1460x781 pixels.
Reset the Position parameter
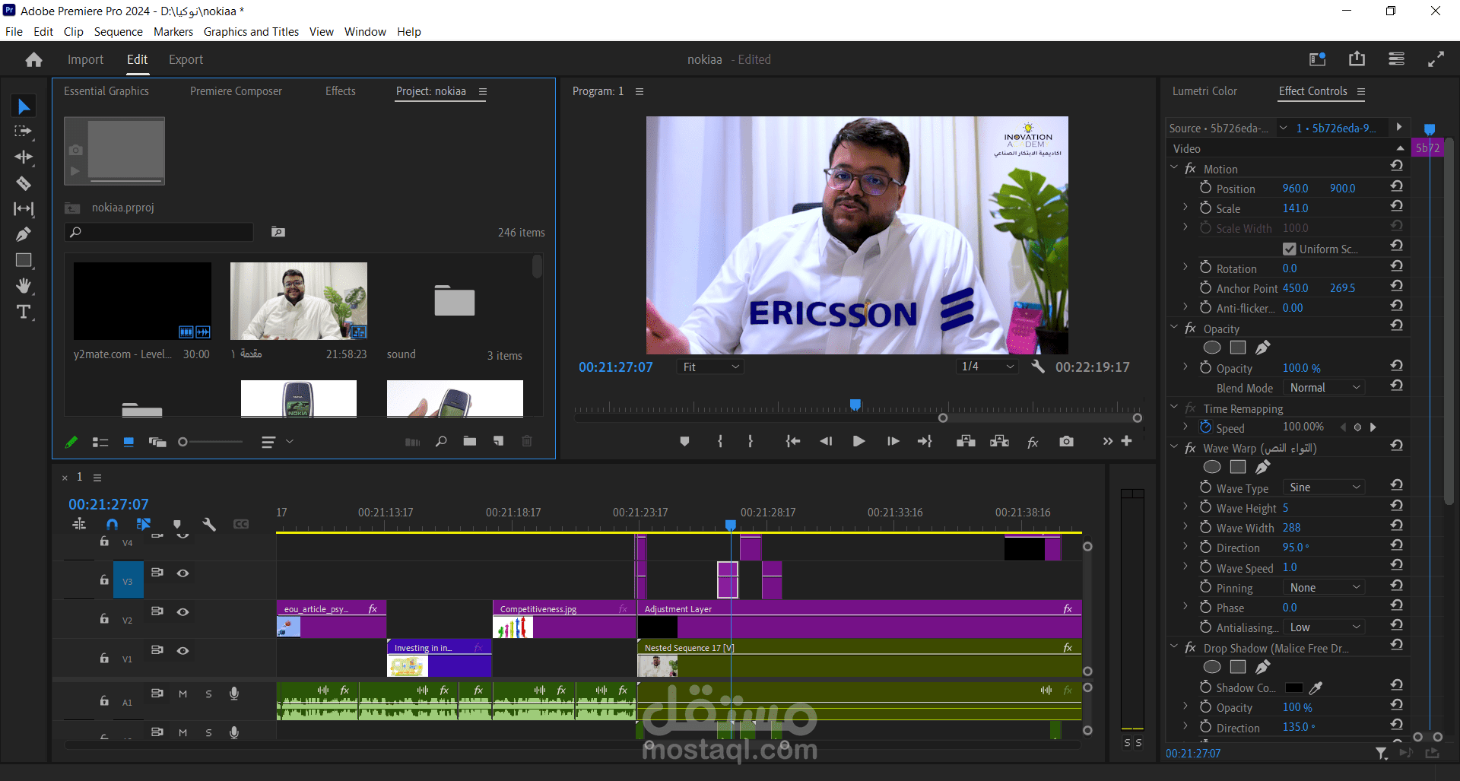coord(1397,186)
